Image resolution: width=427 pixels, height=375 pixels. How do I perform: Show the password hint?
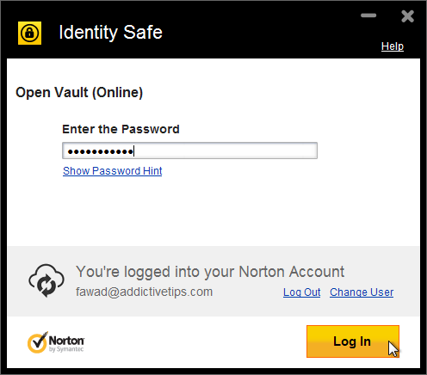[113, 171]
